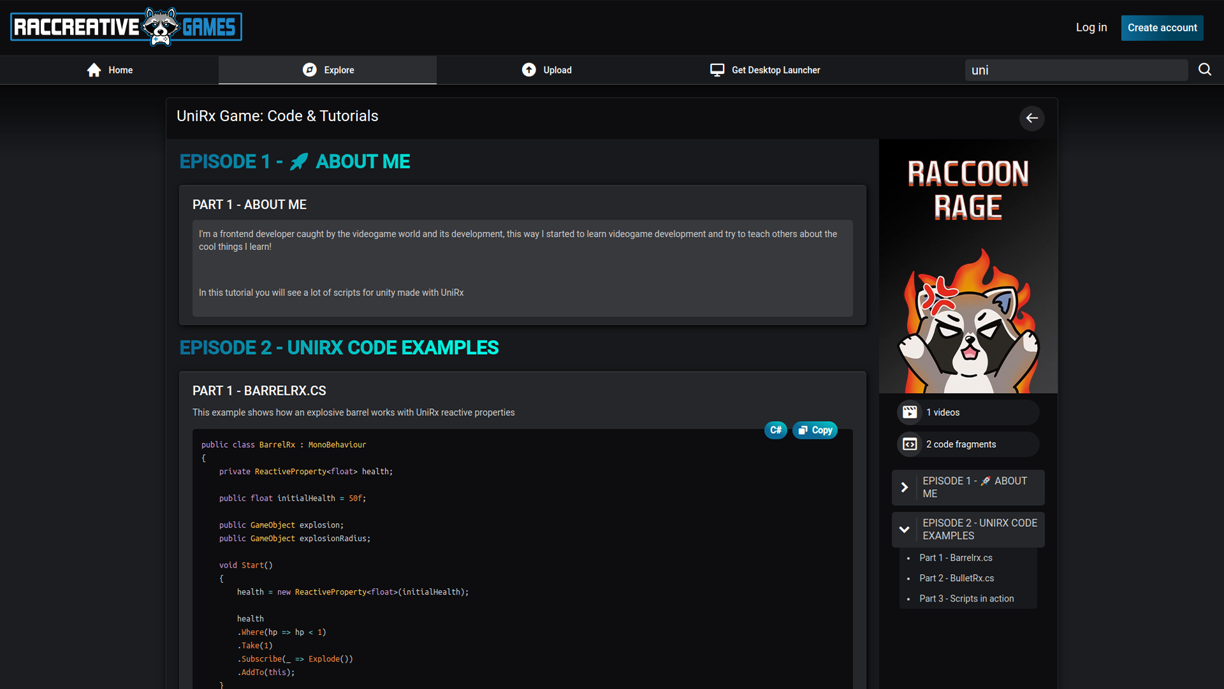Click the search magnifier icon
1224x689 pixels.
pyautogui.click(x=1205, y=70)
